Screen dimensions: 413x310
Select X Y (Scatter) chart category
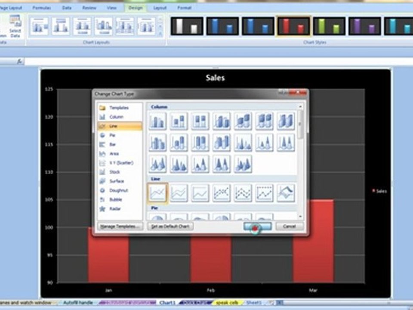click(120, 163)
